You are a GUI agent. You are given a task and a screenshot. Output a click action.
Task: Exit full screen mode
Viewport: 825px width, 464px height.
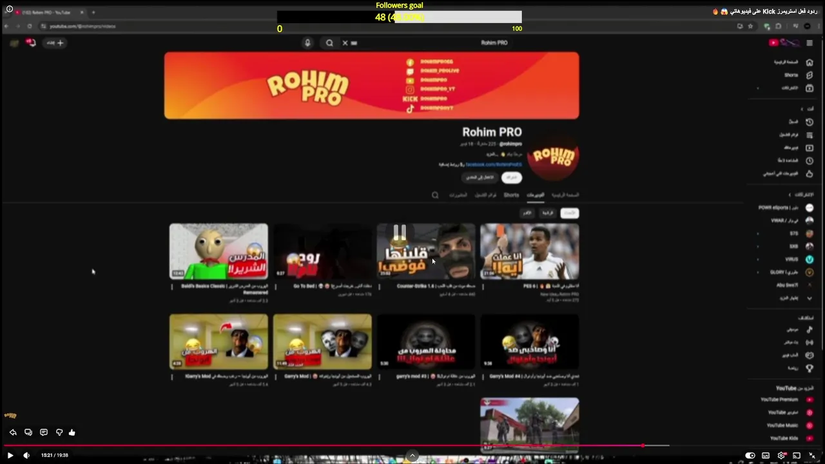point(812,456)
